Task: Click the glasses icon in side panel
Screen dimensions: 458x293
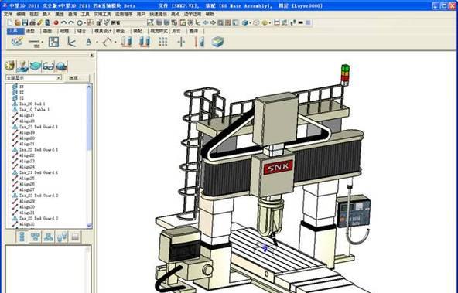Action: click(x=48, y=66)
